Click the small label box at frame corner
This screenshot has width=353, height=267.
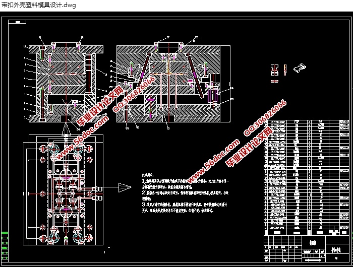[19, 23]
